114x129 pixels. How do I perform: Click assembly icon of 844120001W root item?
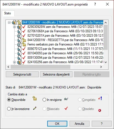tap(14, 22)
